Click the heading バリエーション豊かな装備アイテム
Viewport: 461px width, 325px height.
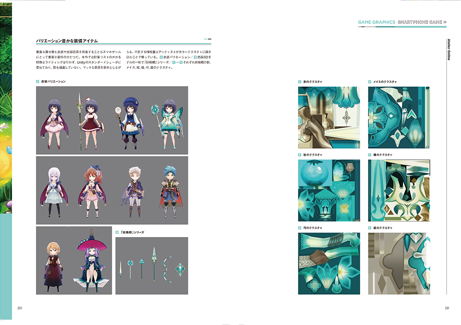click(67, 41)
